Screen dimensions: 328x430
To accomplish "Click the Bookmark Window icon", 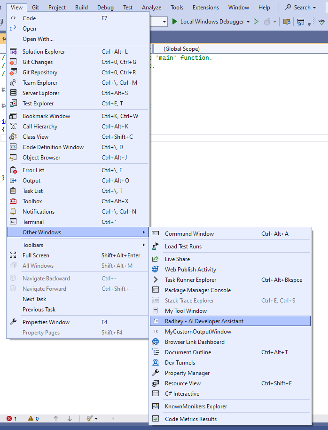I will [x=13, y=116].
